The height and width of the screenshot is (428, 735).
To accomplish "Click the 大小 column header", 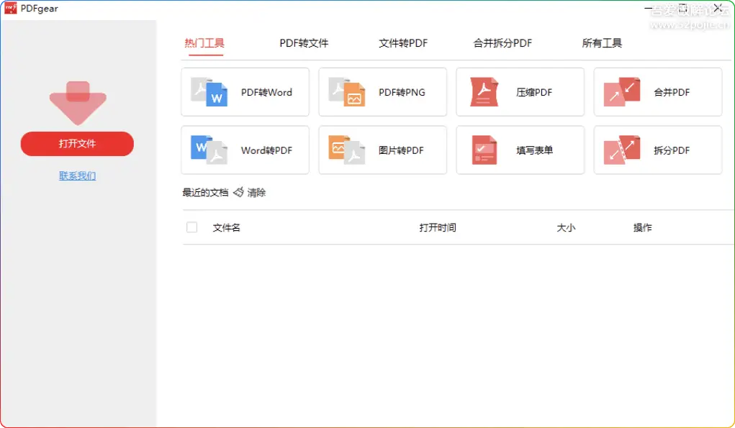I will [x=566, y=227].
